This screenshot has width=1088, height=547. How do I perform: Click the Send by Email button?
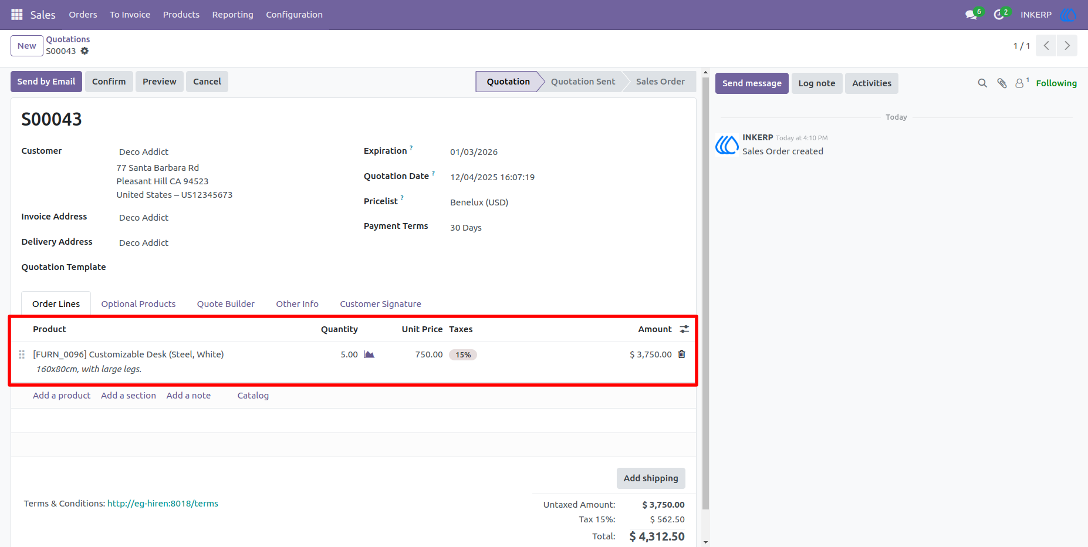coord(46,82)
